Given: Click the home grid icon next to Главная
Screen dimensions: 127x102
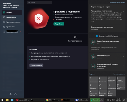Looking at the screenshot, I should point(4,12).
